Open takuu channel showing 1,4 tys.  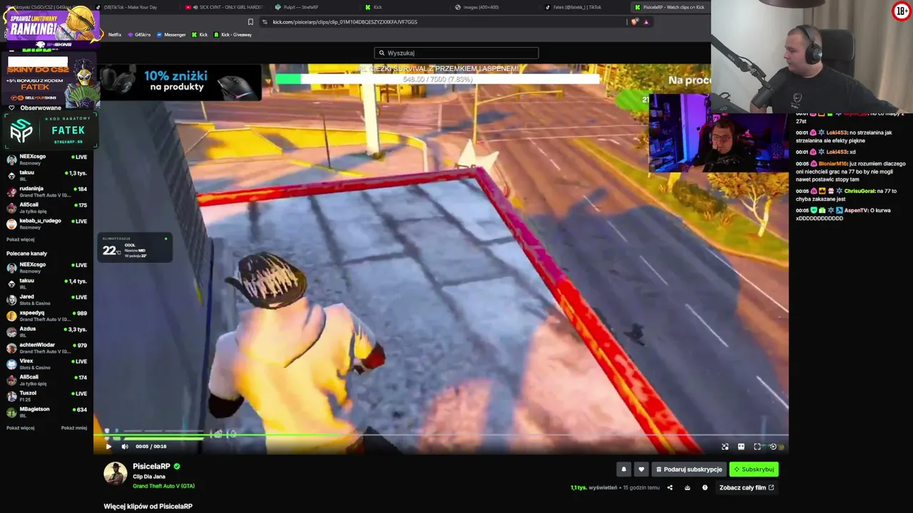tap(47, 284)
